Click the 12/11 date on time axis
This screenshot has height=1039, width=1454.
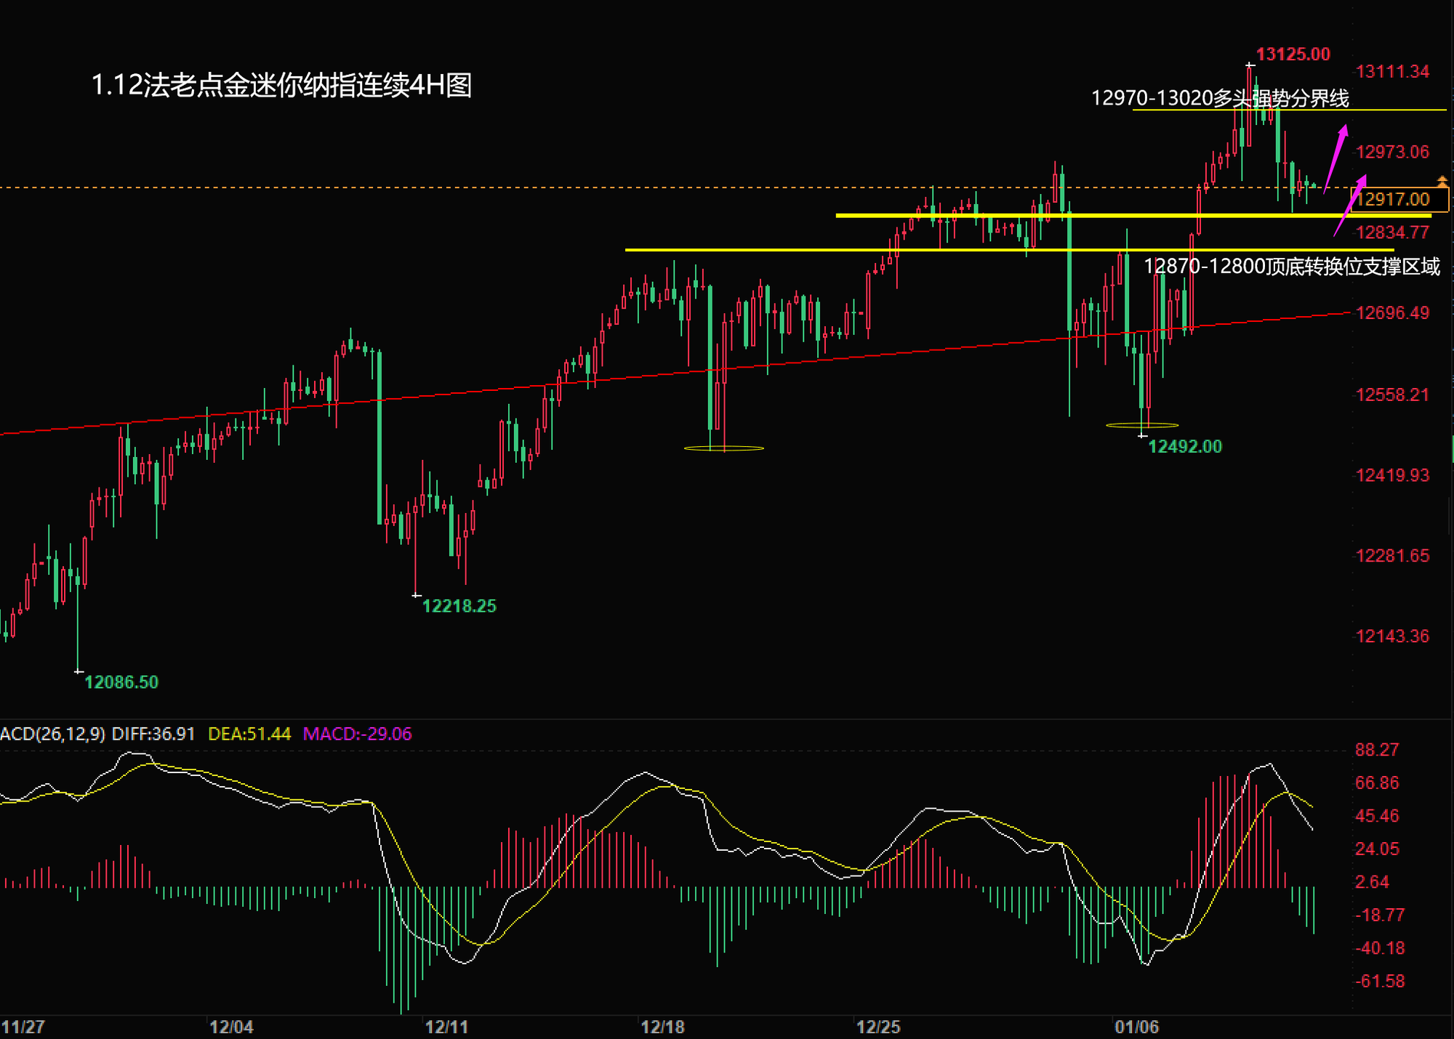[446, 1027]
